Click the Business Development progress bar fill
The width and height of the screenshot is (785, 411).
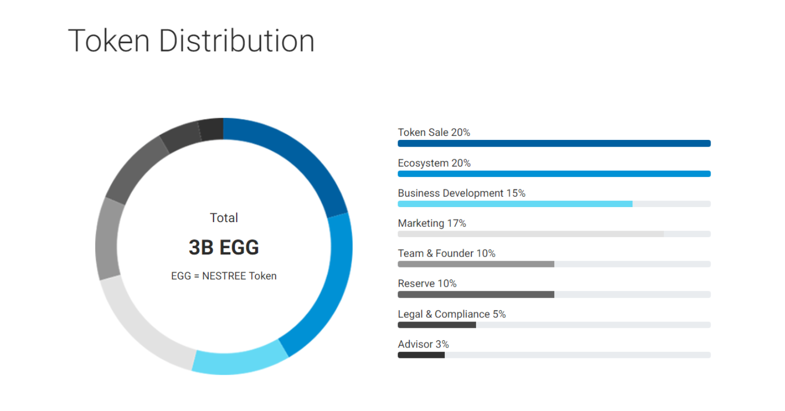pos(515,204)
